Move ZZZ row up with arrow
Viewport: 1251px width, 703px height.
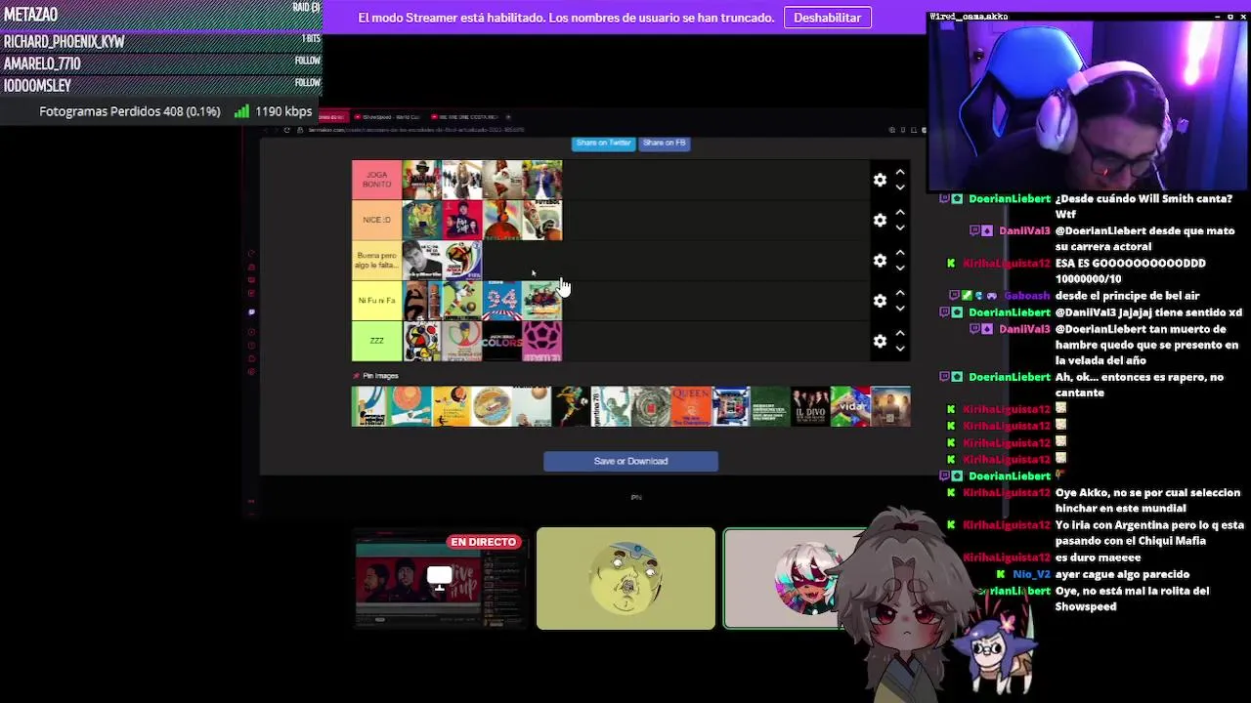pyautogui.click(x=900, y=332)
